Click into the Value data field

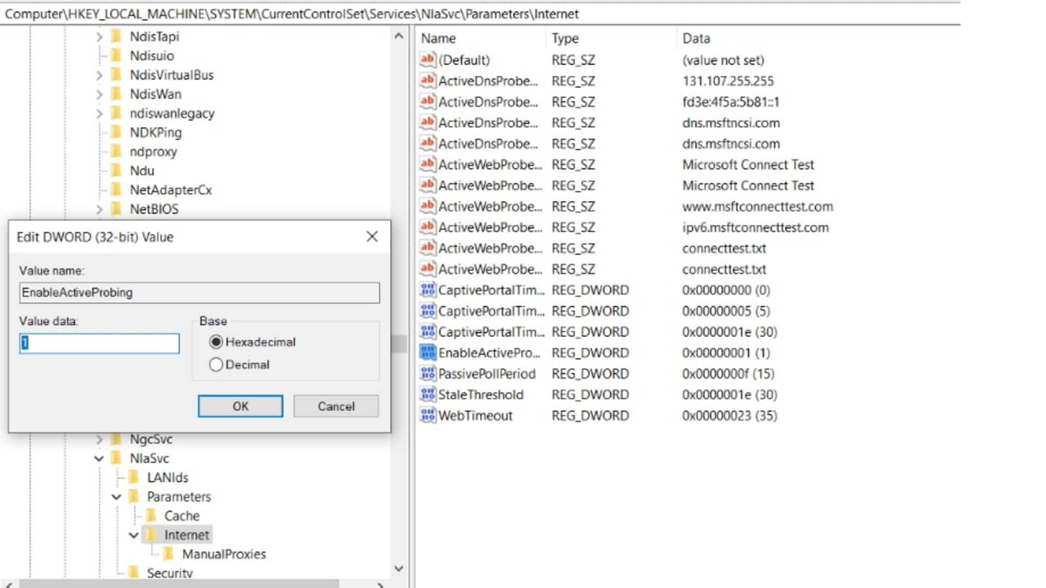[100, 343]
